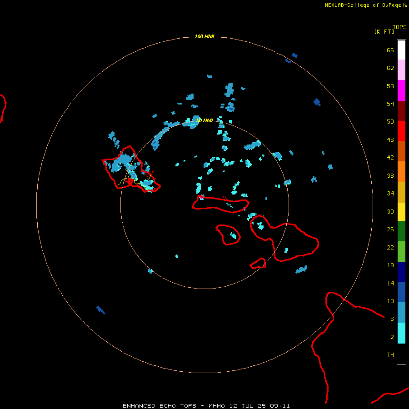Click the legend value 62
This screenshot has width=409, height=409.
coord(390,68)
